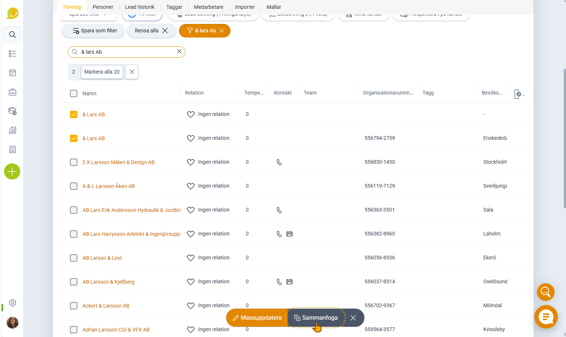Remove the '& lars Ab' filter chip
This screenshot has width=566, height=337.
tap(222, 31)
